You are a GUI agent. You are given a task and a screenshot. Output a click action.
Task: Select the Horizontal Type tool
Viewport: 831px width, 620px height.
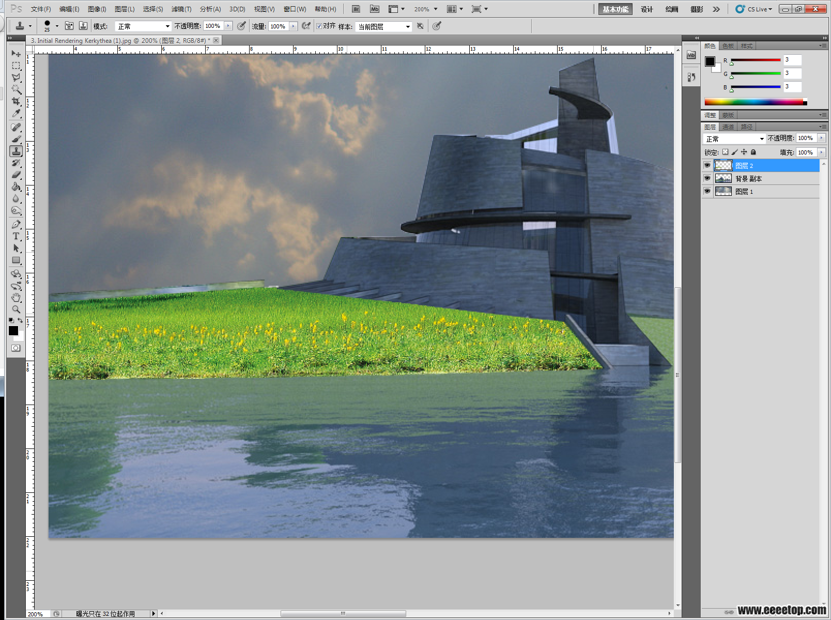pyautogui.click(x=16, y=236)
